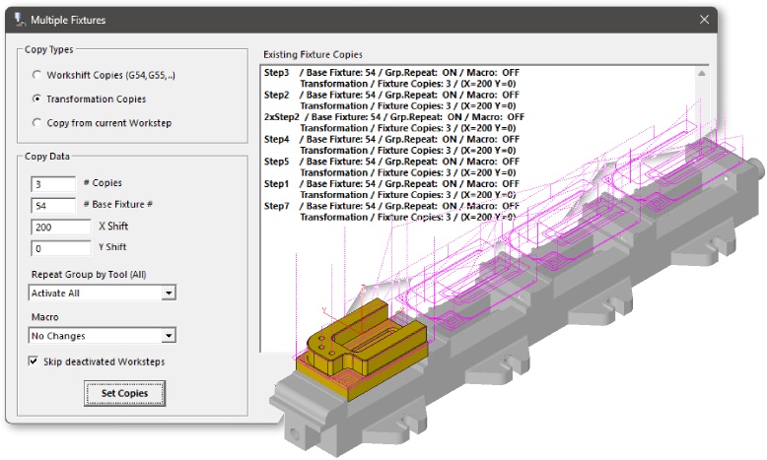This screenshot has width=767, height=460.
Task: Click the scroll up arrow in fixture list
Action: [x=702, y=73]
